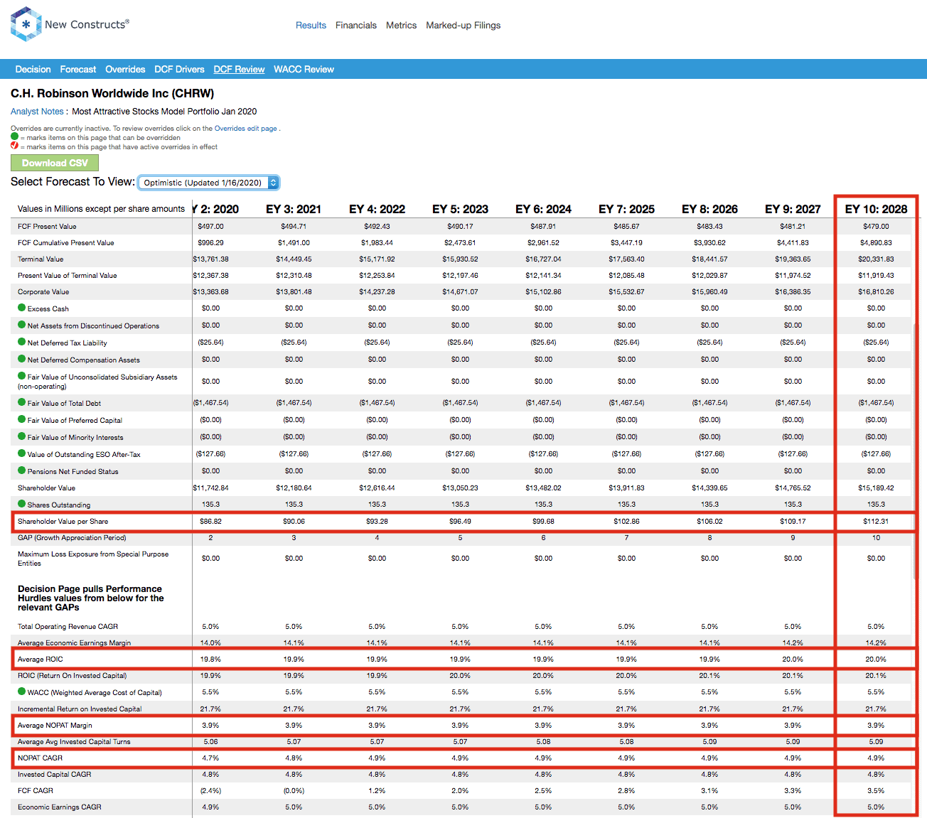
Task: Click green dot by Fair Value of Unconsolidated Subsidiary Assets
Action: click(x=22, y=376)
